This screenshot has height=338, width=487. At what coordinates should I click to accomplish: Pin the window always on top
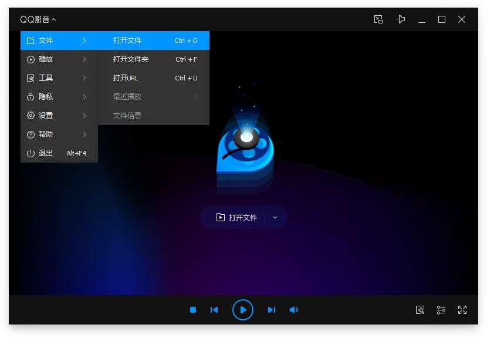pos(401,19)
